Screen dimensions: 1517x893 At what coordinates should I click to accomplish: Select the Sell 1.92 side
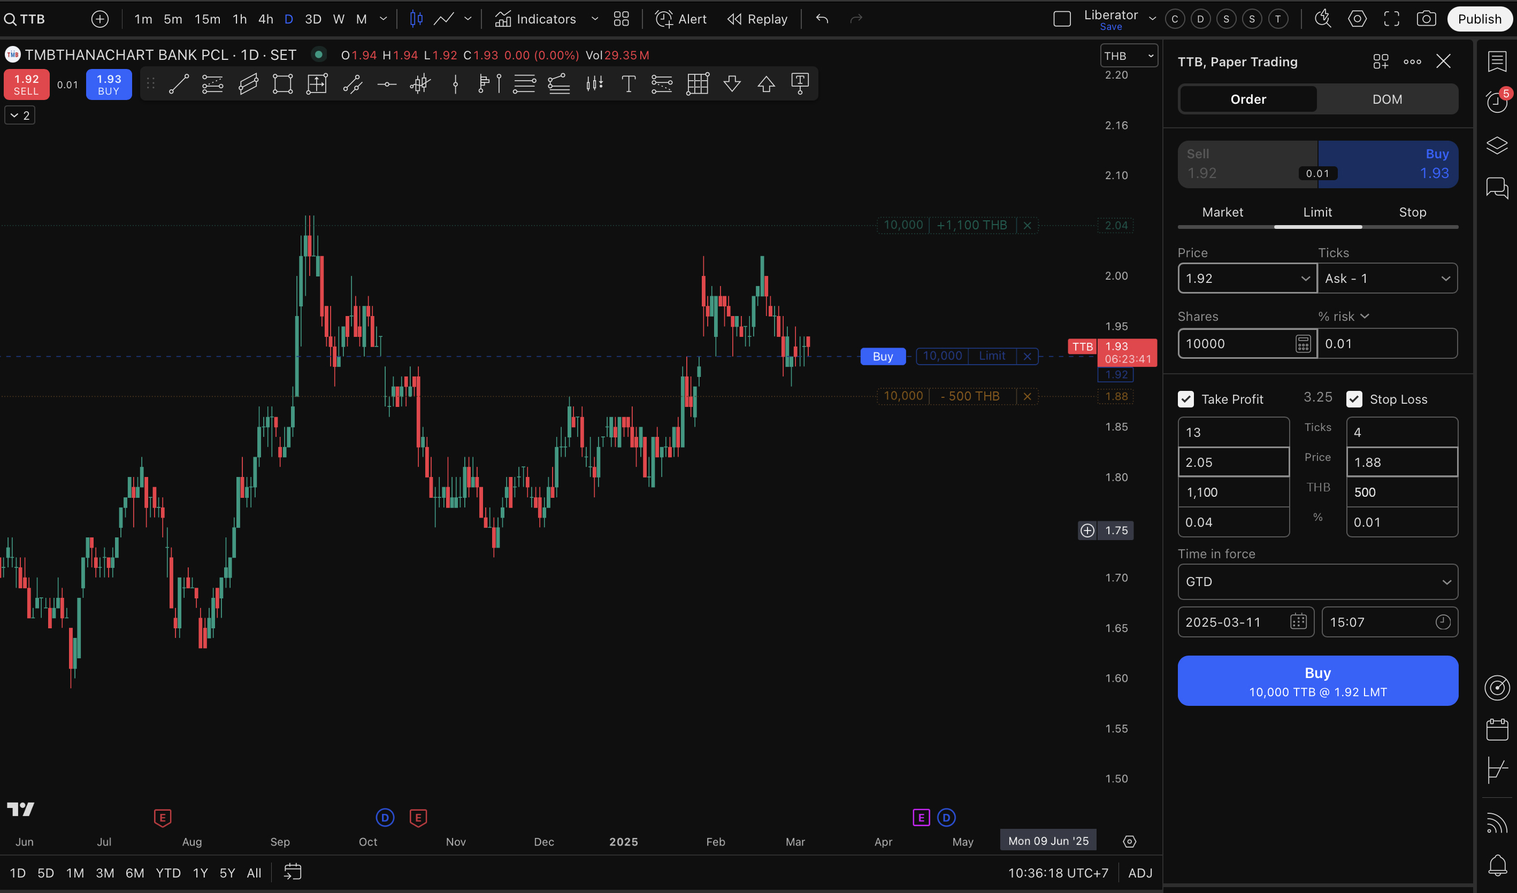coord(1248,164)
